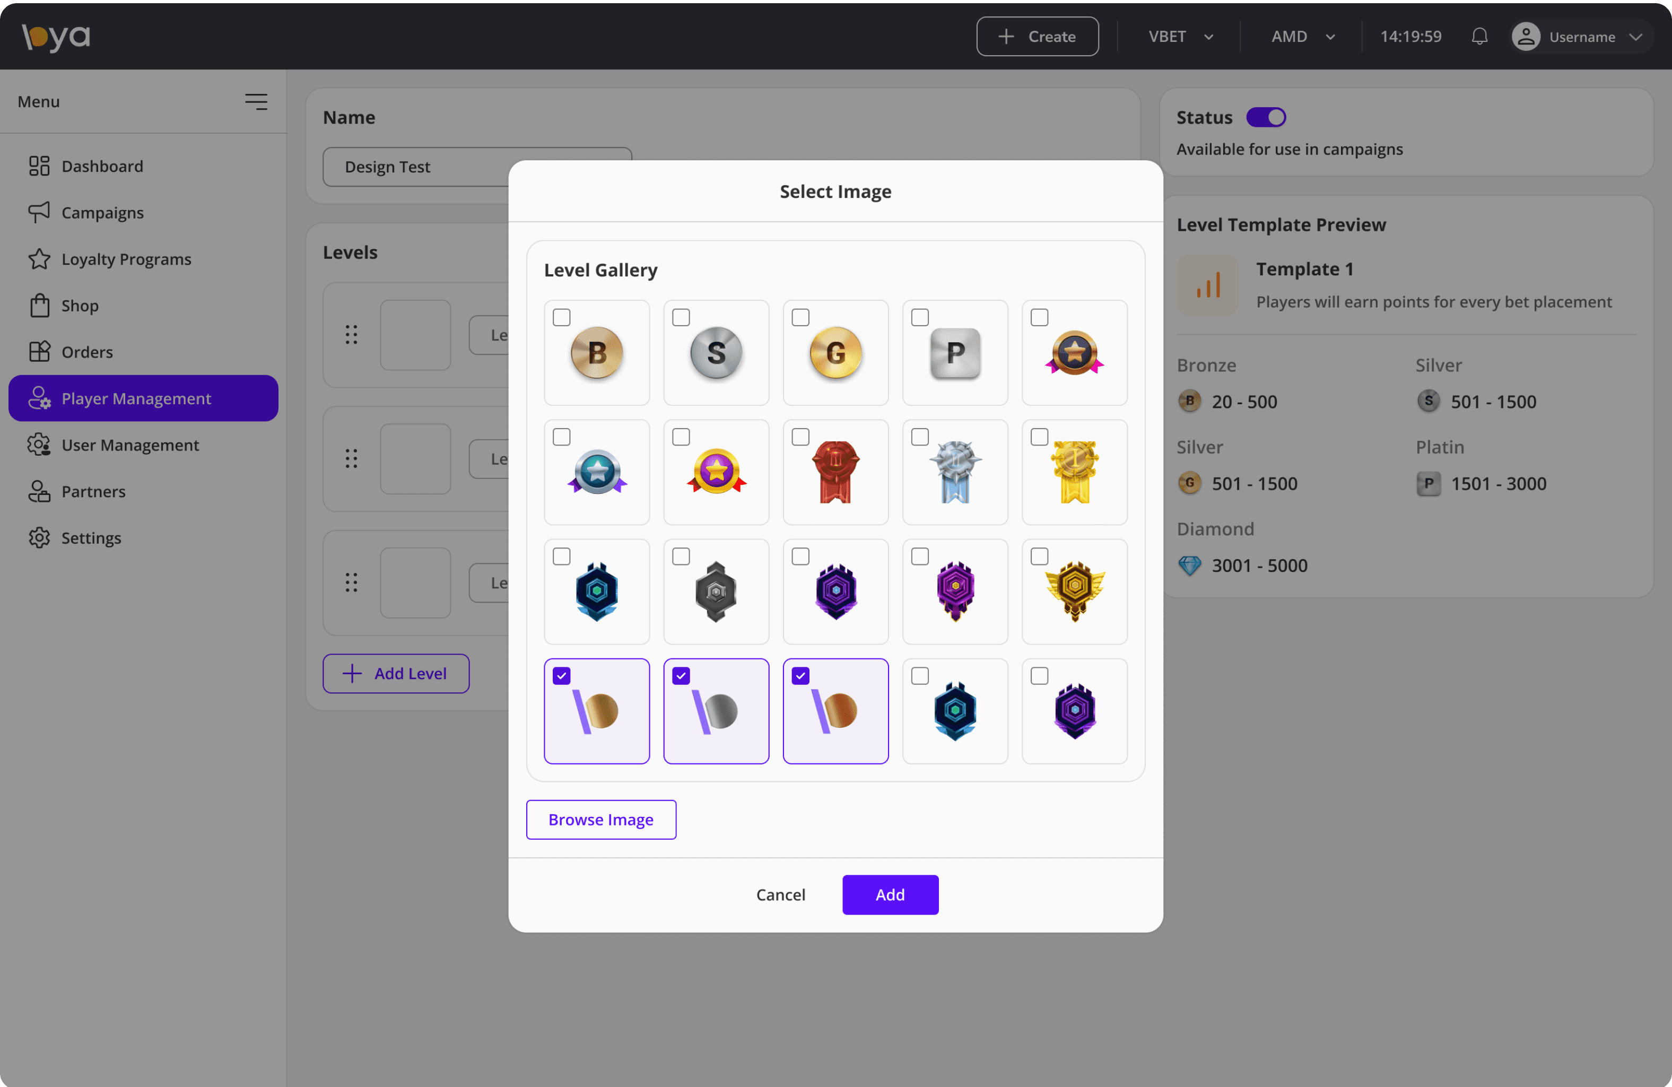Cancel the Select Image dialog
The image size is (1672, 1087).
[x=780, y=894]
